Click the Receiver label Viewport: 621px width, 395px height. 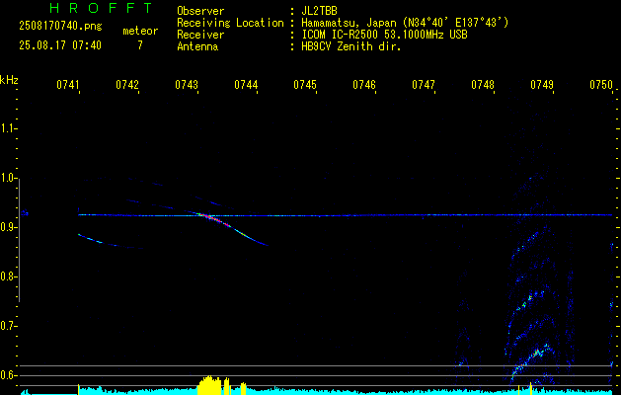pyautogui.click(x=200, y=35)
